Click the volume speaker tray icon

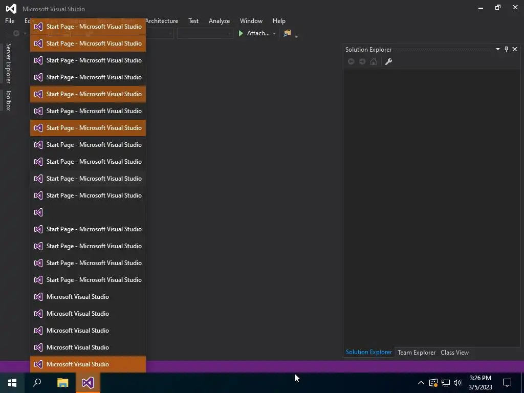point(457,383)
